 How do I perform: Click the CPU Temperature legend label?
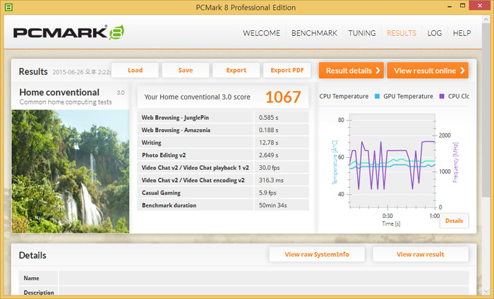(x=344, y=97)
